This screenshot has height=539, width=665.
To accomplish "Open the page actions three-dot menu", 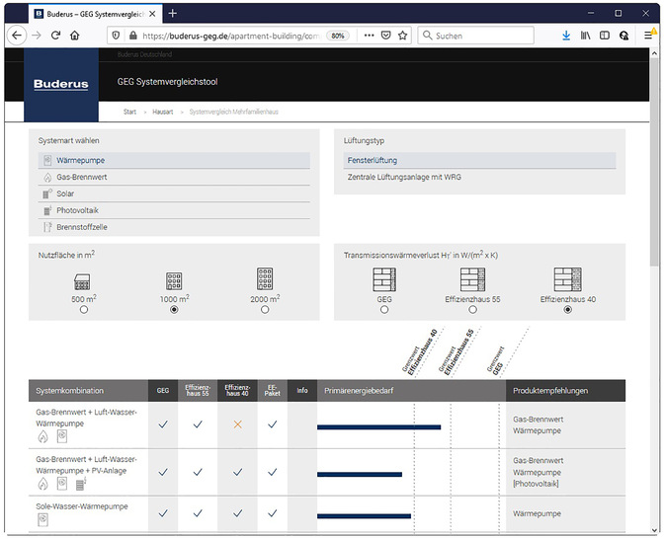I will (369, 36).
